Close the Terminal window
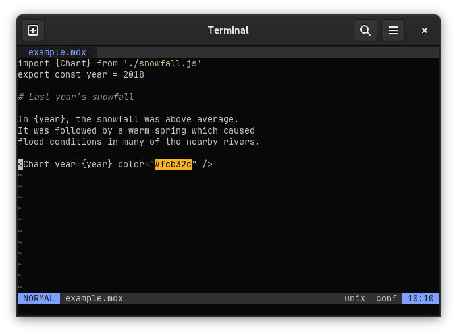The height and width of the screenshot is (335, 457). point(424,30)
